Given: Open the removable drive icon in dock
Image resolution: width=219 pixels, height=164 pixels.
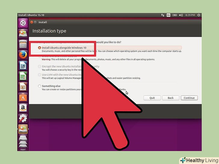Looking at the screenshot, I should [23, 138].
